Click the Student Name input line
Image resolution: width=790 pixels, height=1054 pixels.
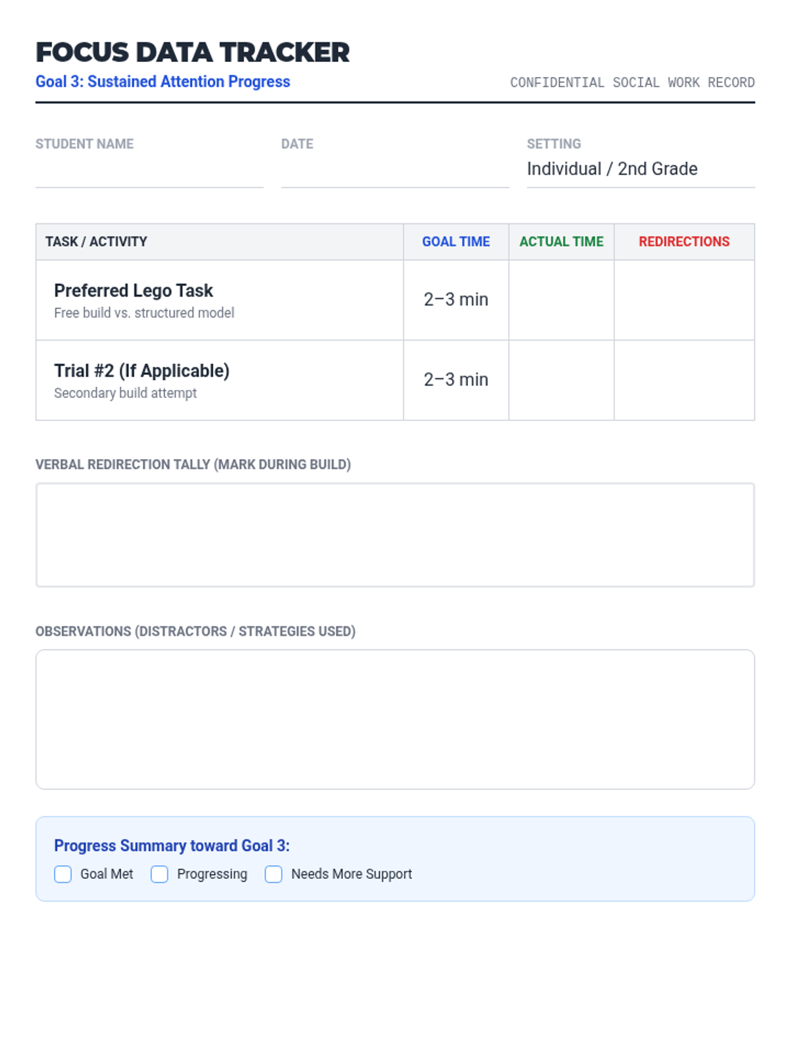[x=149, y=173]
